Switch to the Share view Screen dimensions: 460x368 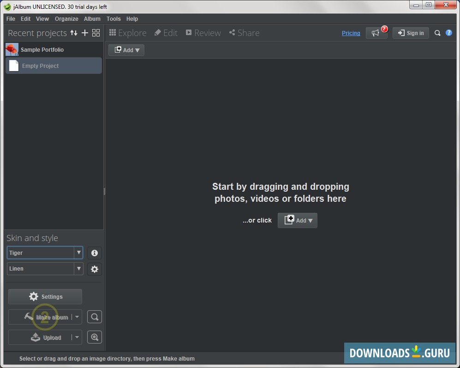pos(244,33)
